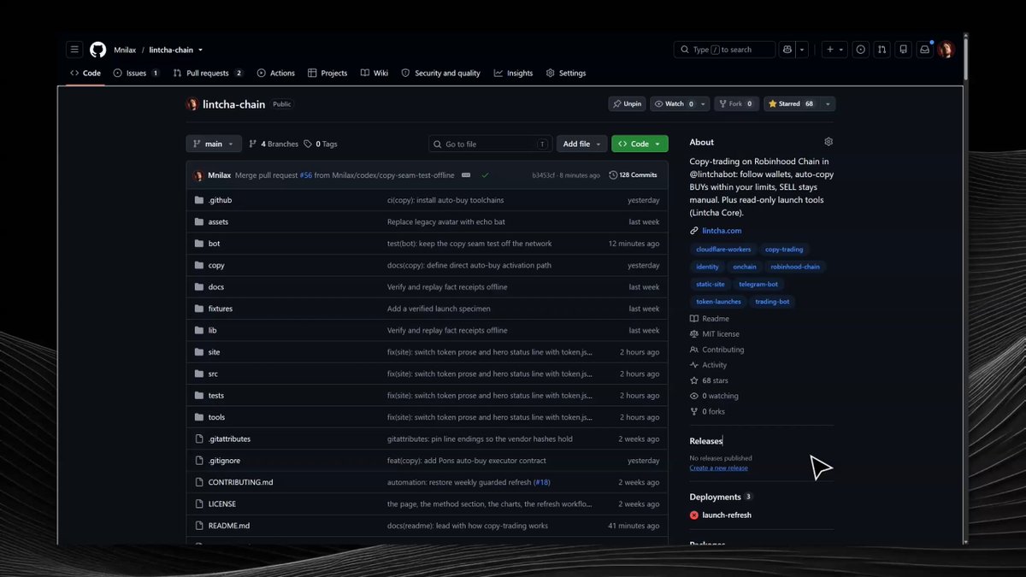Open the green Code dropdown

point(640,144)
